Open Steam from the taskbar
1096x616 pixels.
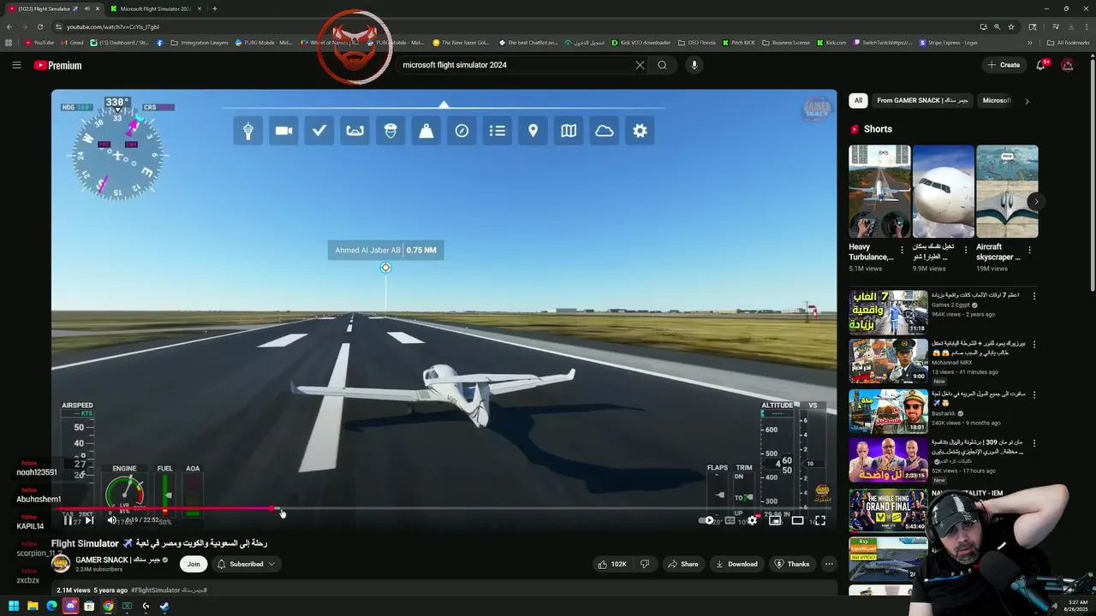[164, 607]
